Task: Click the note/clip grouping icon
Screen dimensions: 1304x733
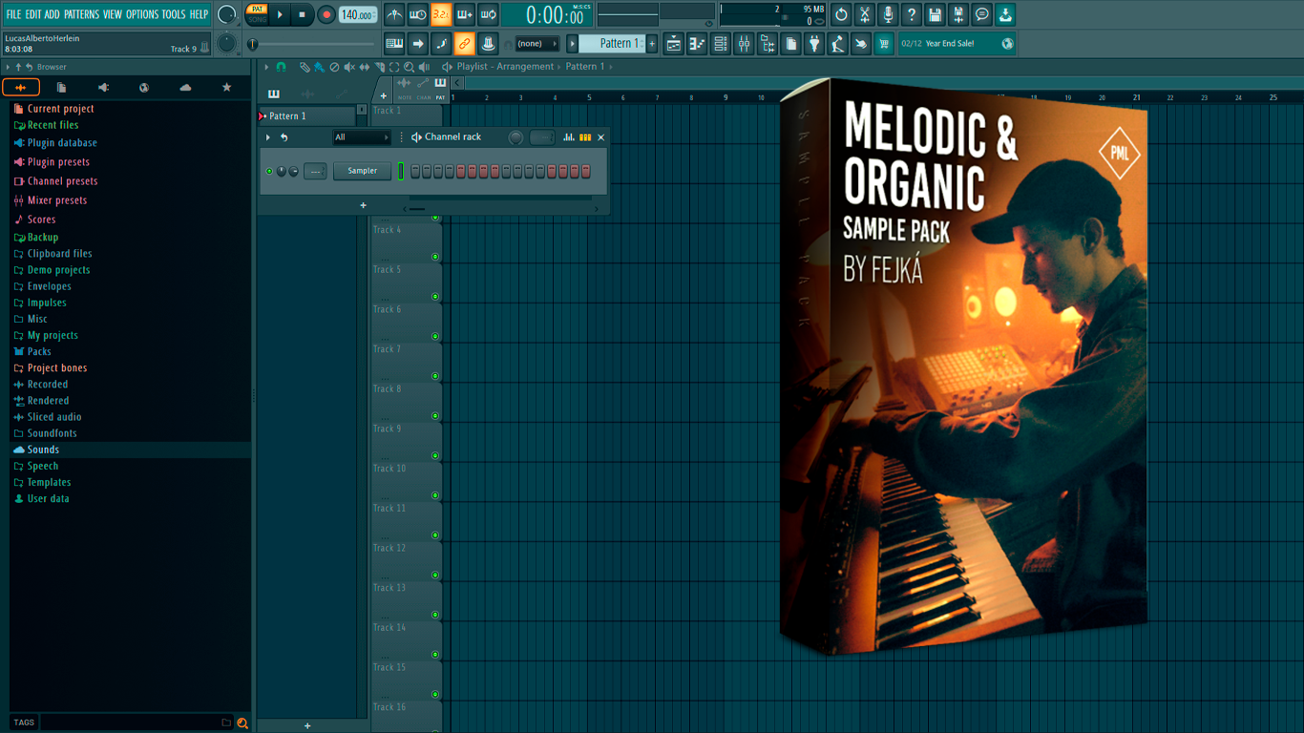Action: pyautogui.click(x=488, y=43)
